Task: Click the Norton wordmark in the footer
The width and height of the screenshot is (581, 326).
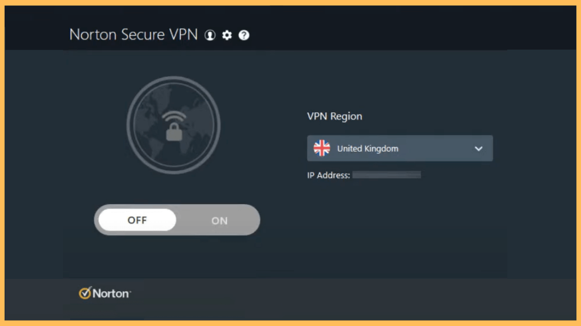Action: (111, 293)
